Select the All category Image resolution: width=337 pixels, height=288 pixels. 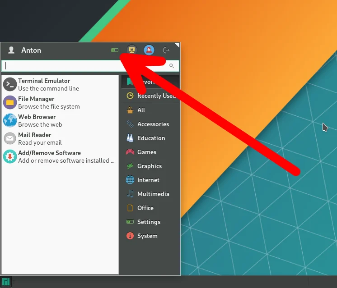click(x=150, y=110)
